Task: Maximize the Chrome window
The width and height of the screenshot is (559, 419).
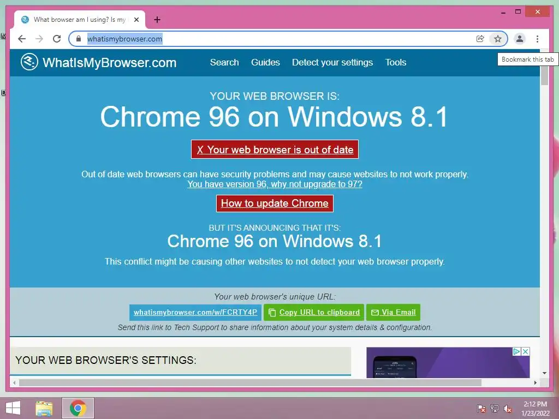Action: pyautogui.click(x=518, y=12)
